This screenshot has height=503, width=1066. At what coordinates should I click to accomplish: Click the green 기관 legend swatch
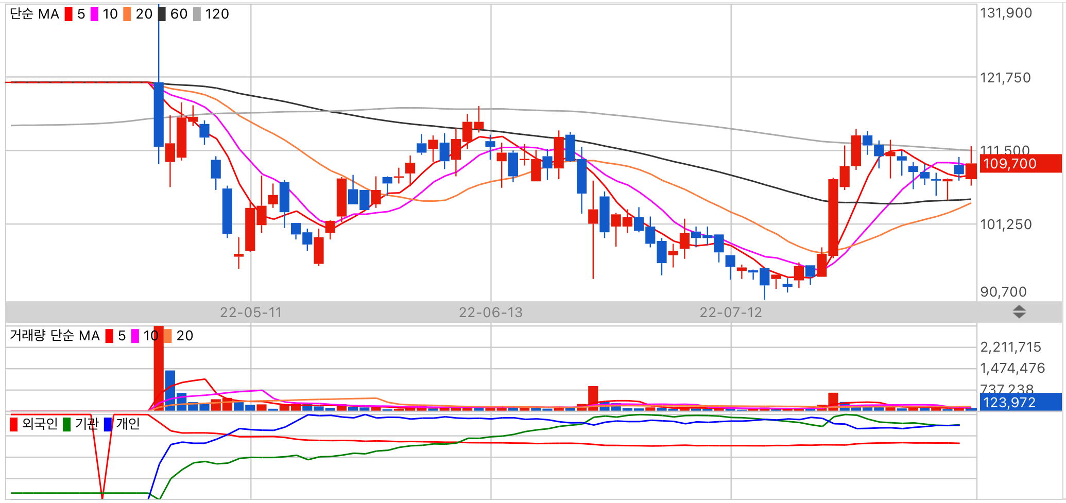[66, 424]
